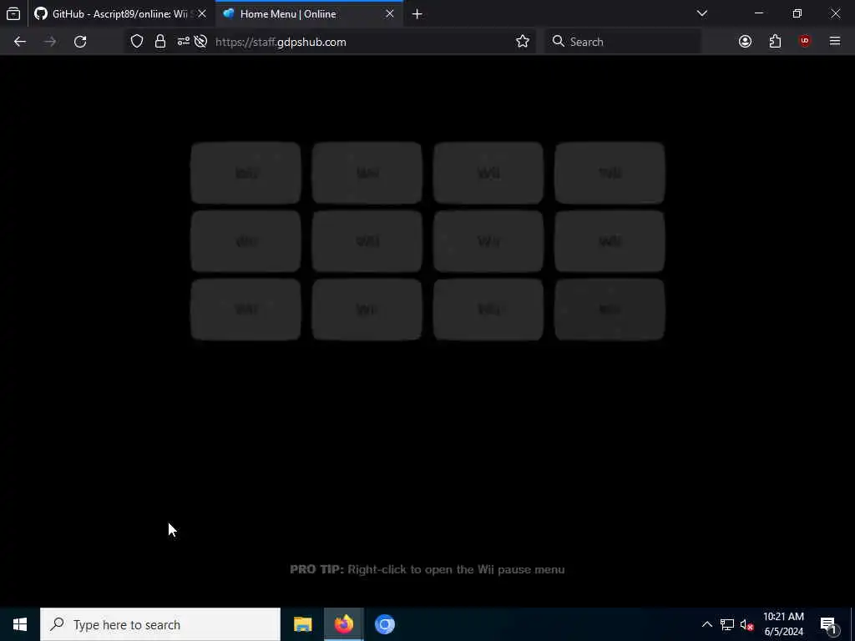Minimize the Firefox window
855x641 pixels.
coord(758,13)
